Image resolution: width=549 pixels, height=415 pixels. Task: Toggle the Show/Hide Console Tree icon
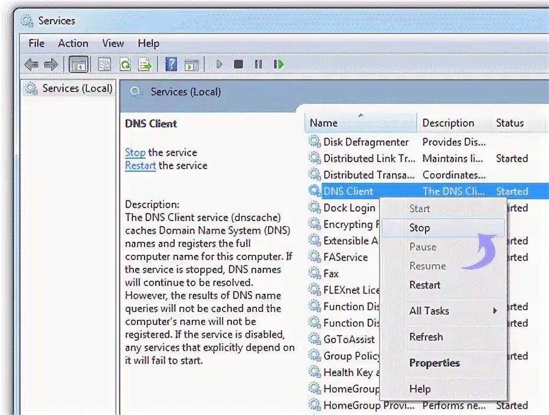79,64
